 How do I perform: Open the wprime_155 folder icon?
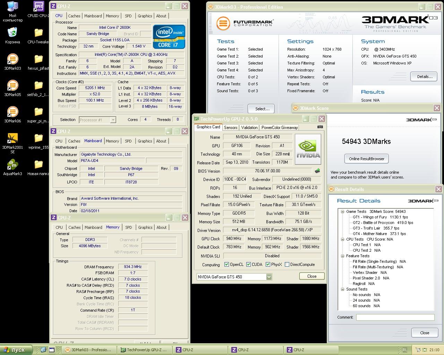click(39, 141)
